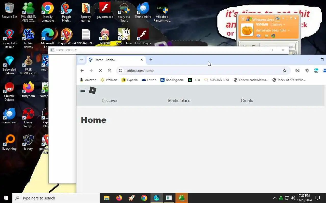Click the Chrome home button
Screen dimensions: 326x203
tap(110, 71)
